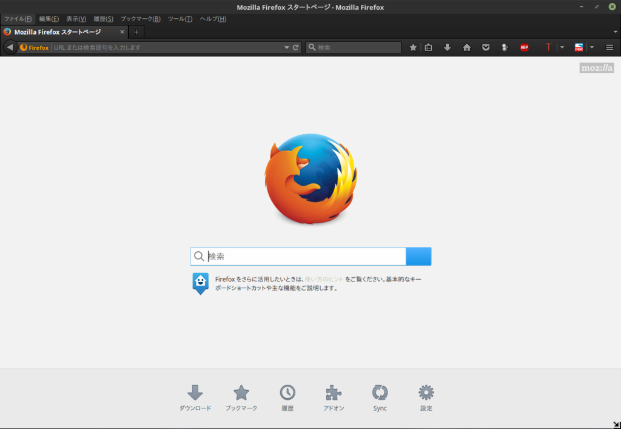
Task: Click the blue 'new' extension icon
Action: (x=579, y=47)
